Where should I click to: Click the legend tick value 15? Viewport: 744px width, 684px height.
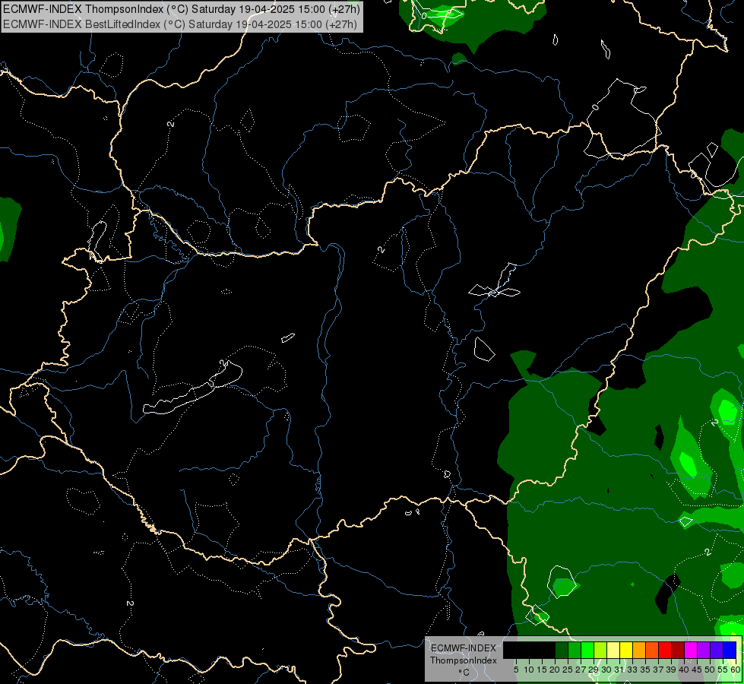(542, 670)
